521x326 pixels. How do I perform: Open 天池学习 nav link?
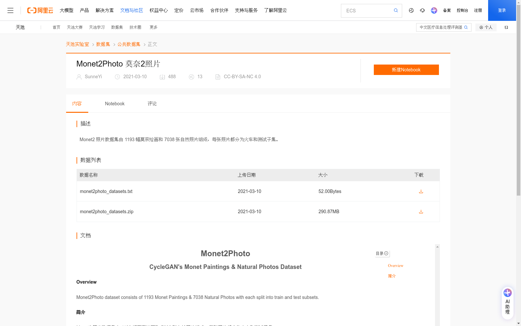[97, 27]
